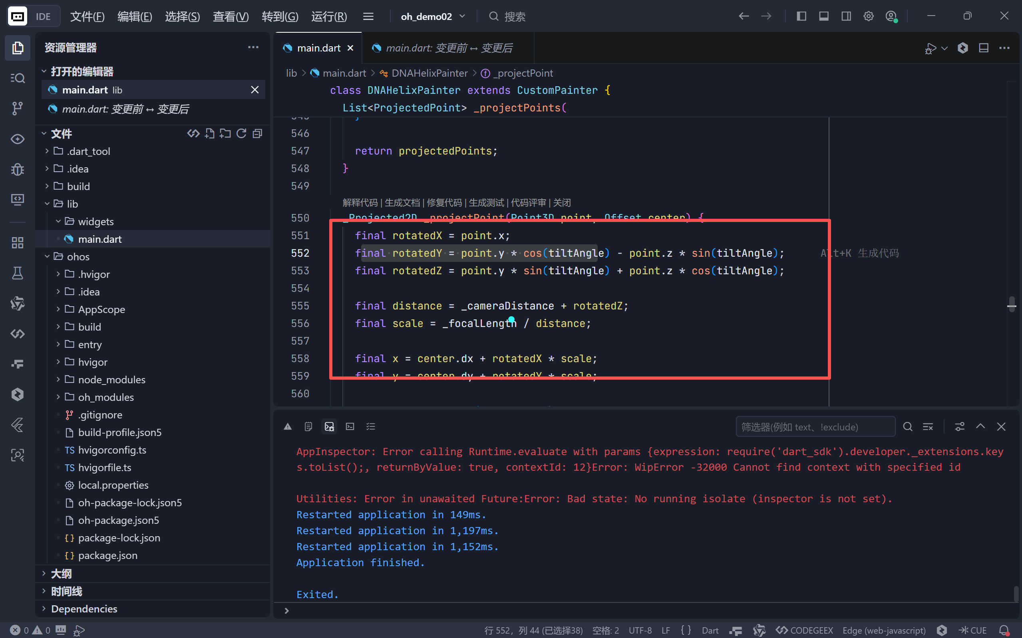Click the console filter input field
1022x638 pixels.
tap(815, 427)
